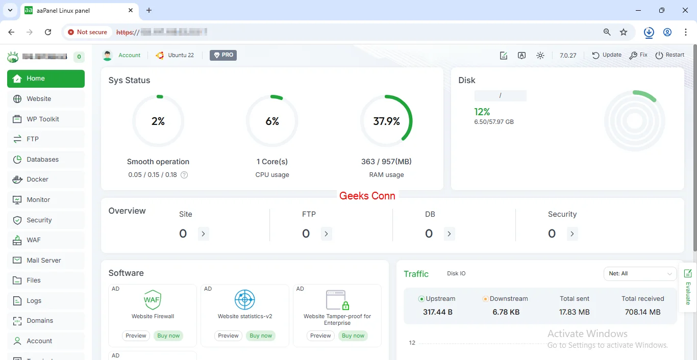This screenshot has width=697, height=360.
Task: Toggle the panel theme with the sun icon
Action: 540,55
